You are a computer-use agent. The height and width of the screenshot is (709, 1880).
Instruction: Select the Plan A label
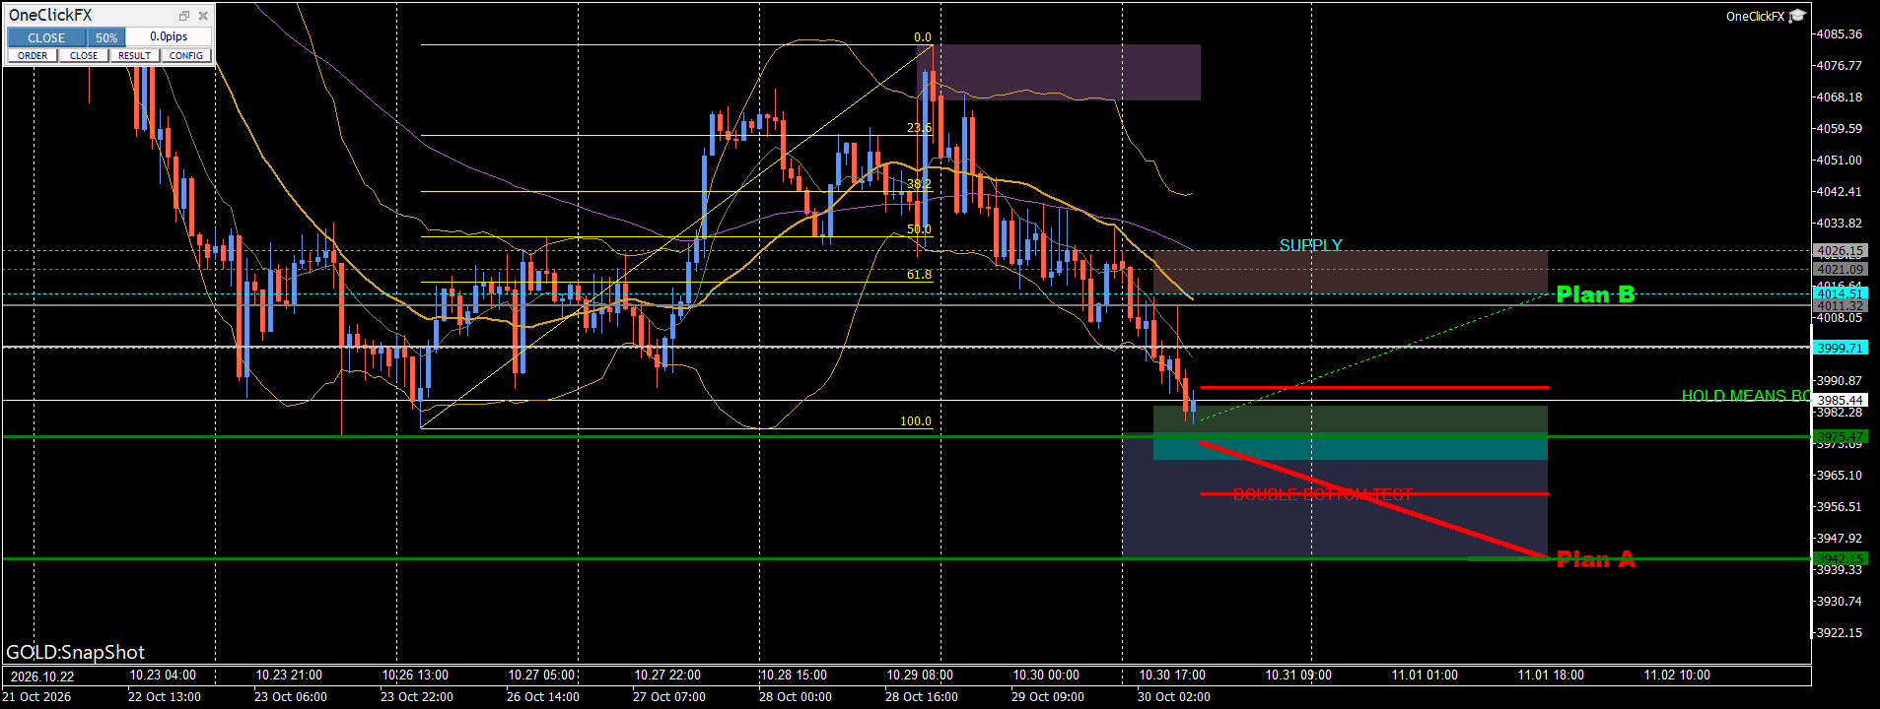[1595, 559]
